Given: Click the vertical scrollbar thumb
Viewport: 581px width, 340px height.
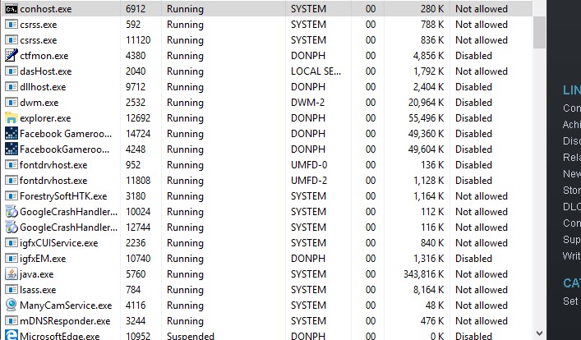Looking at the screenshot, I should click(539, 32).
